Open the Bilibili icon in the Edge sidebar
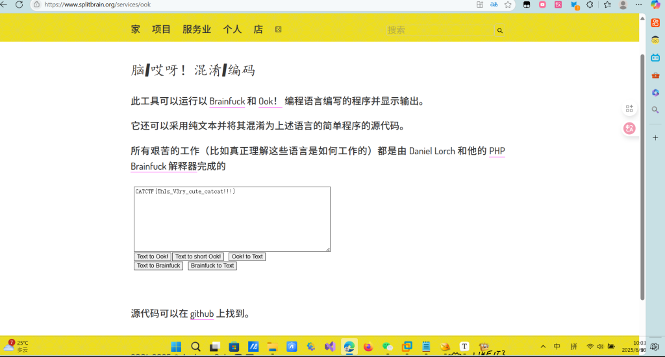This screenshot has height=357, width=665. [655, 58]
